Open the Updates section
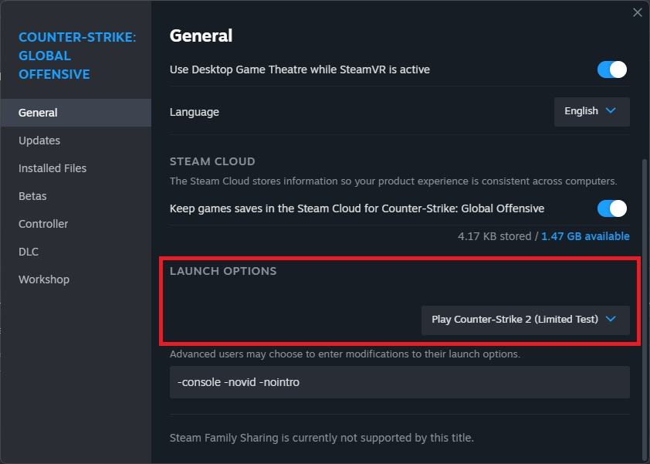Viewport: 650px width, 464px height. coord(76,141)
